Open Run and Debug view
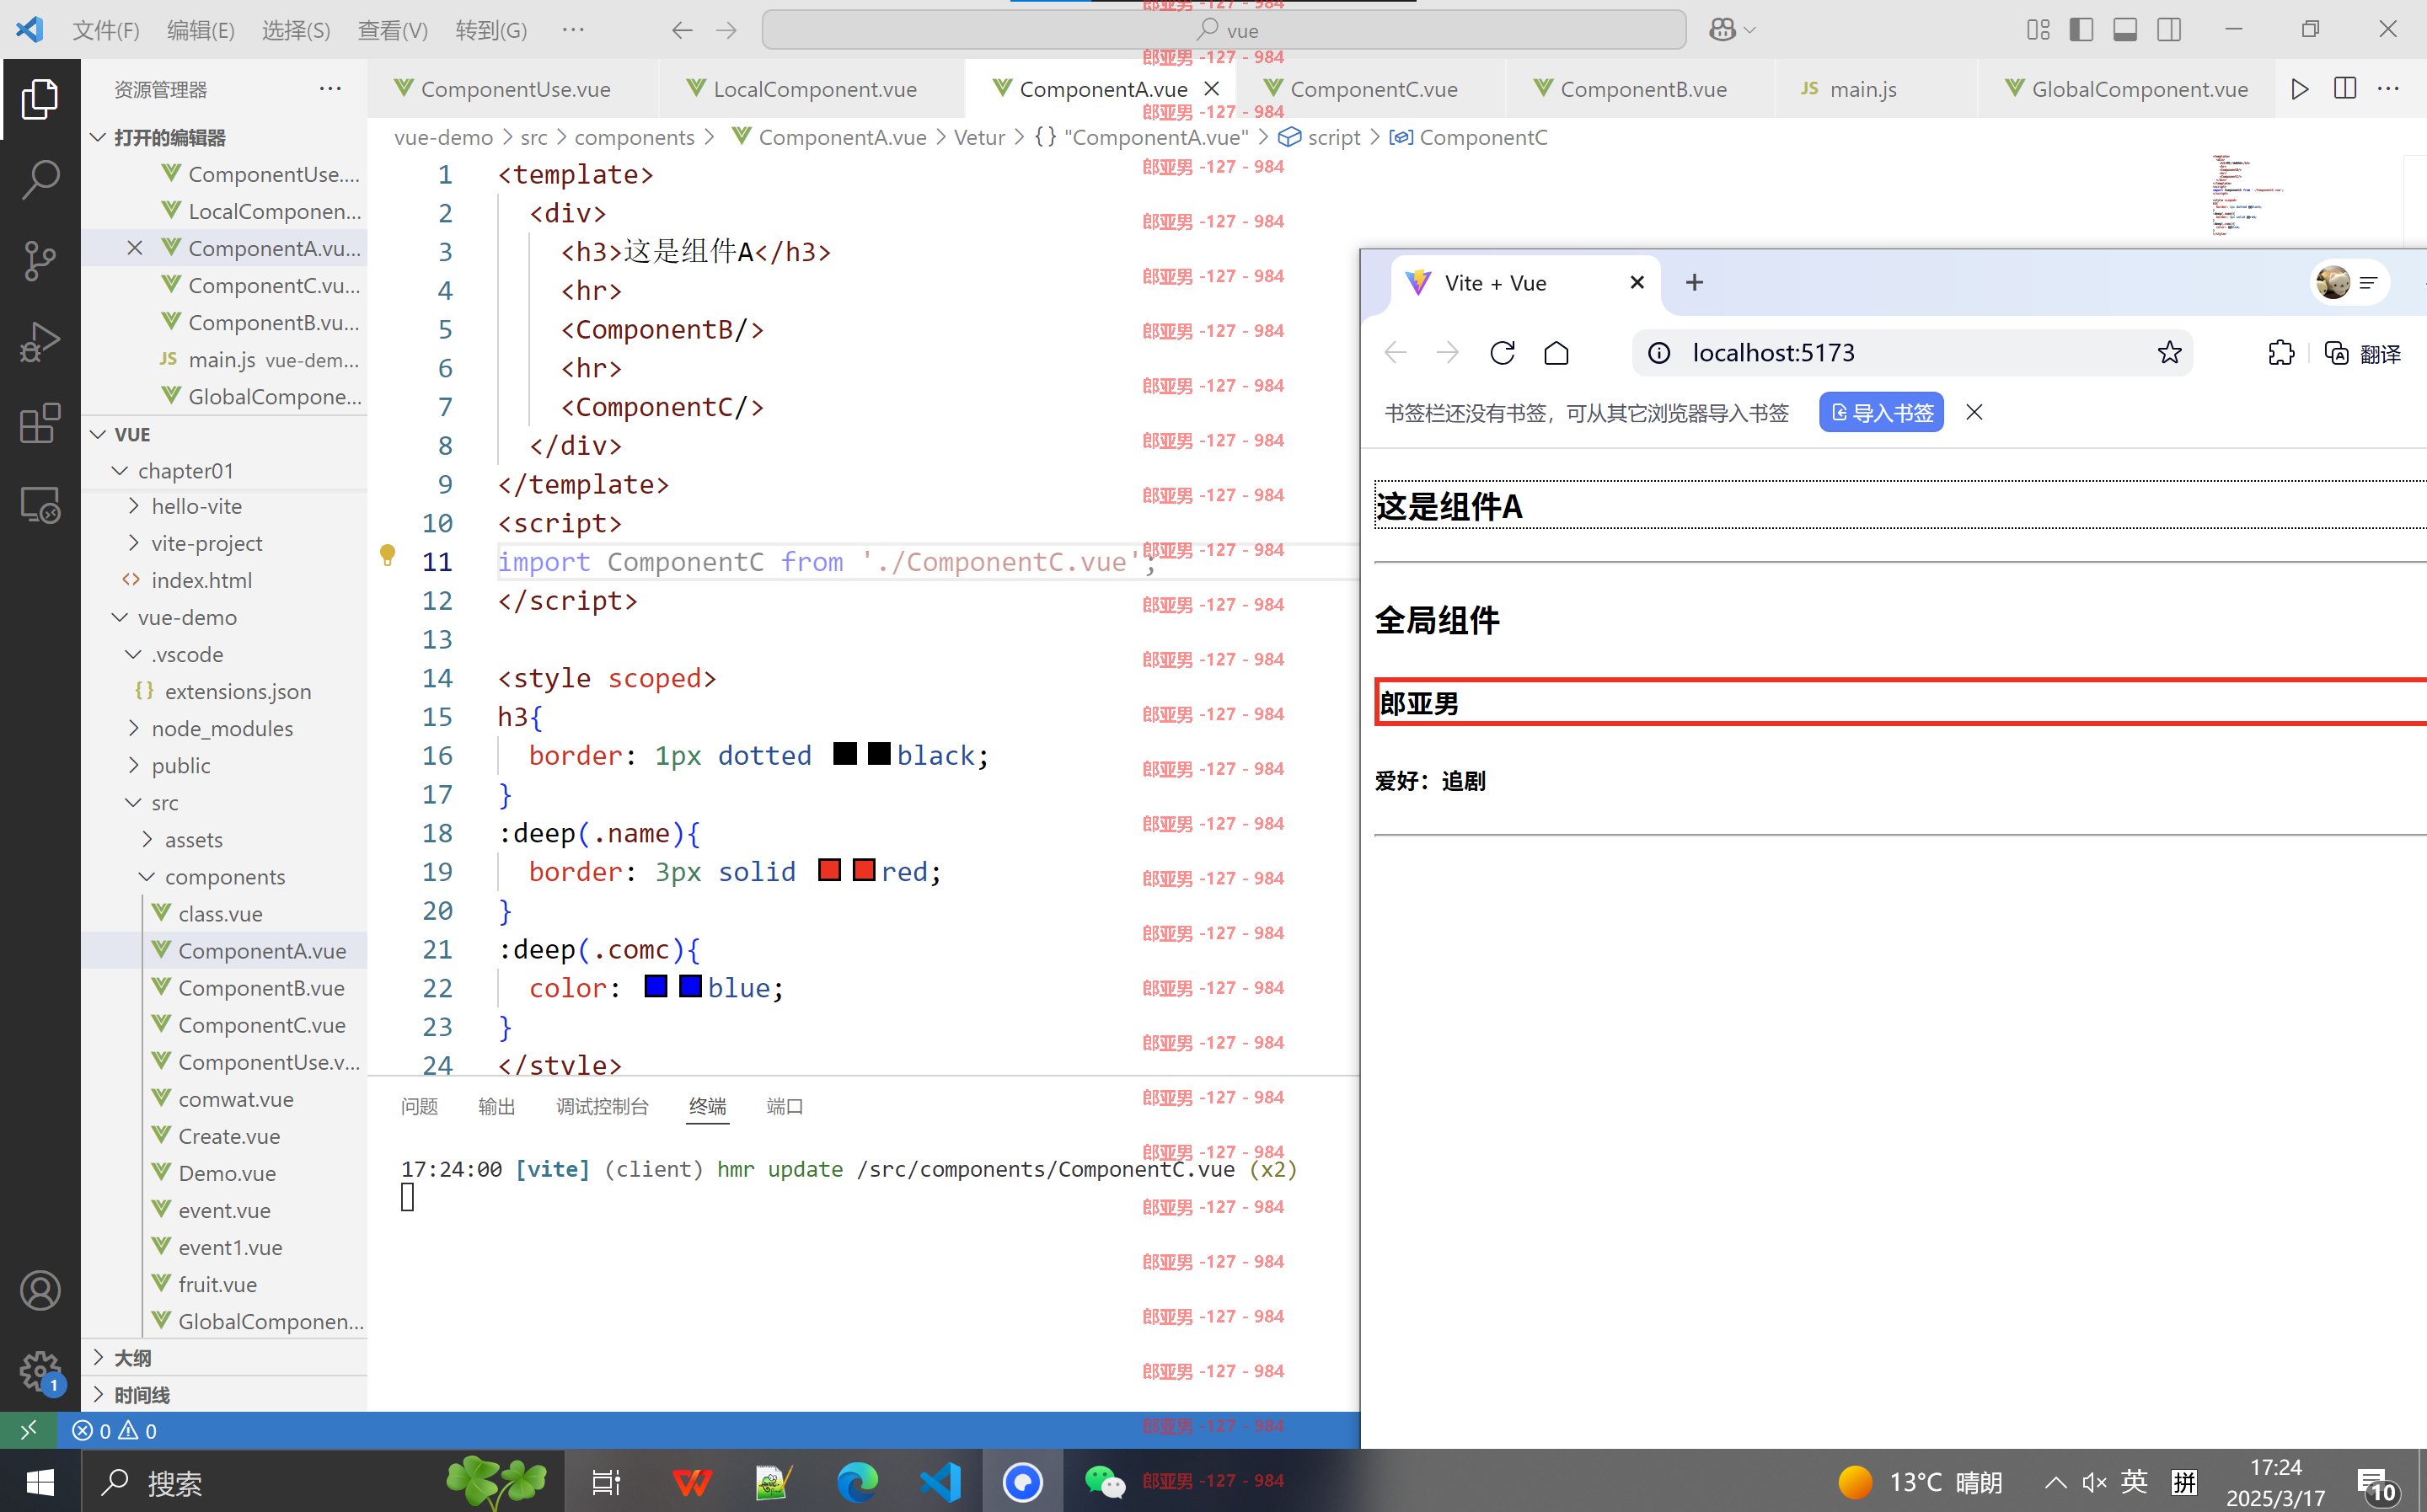The height and width of the screenshot is (1512, 2427). point(40,342)
